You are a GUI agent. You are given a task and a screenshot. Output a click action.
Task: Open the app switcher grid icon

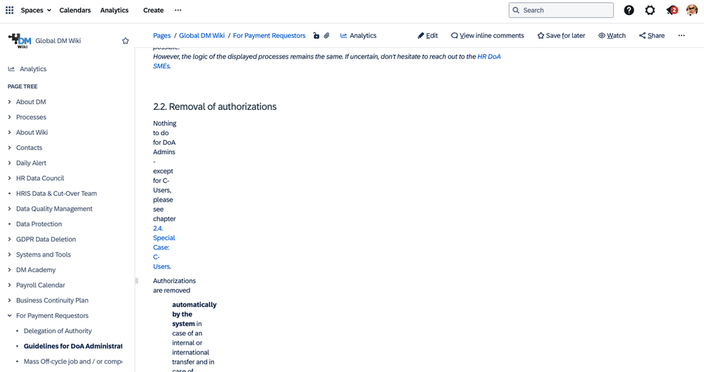click(9, 10)
